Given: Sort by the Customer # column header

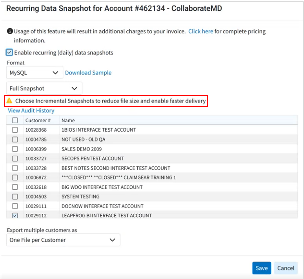Looking at the screenshot, I should (38, 121).
